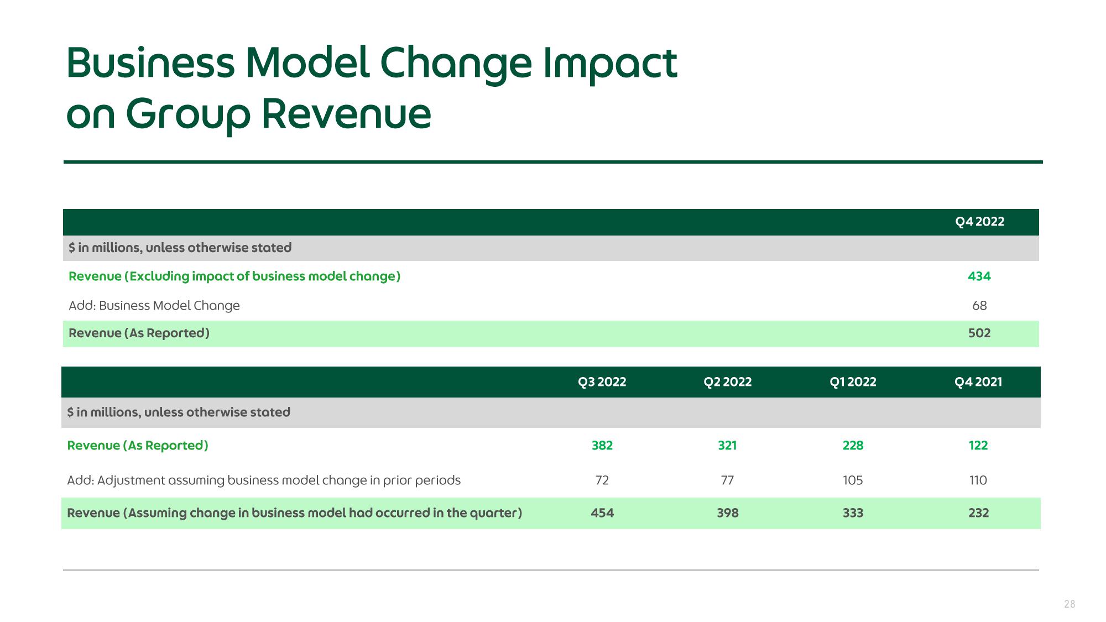The height and width of the screenshot is (622, 1106).
Task: Select the adjustment value 72
Action: (x=602, y=480)
